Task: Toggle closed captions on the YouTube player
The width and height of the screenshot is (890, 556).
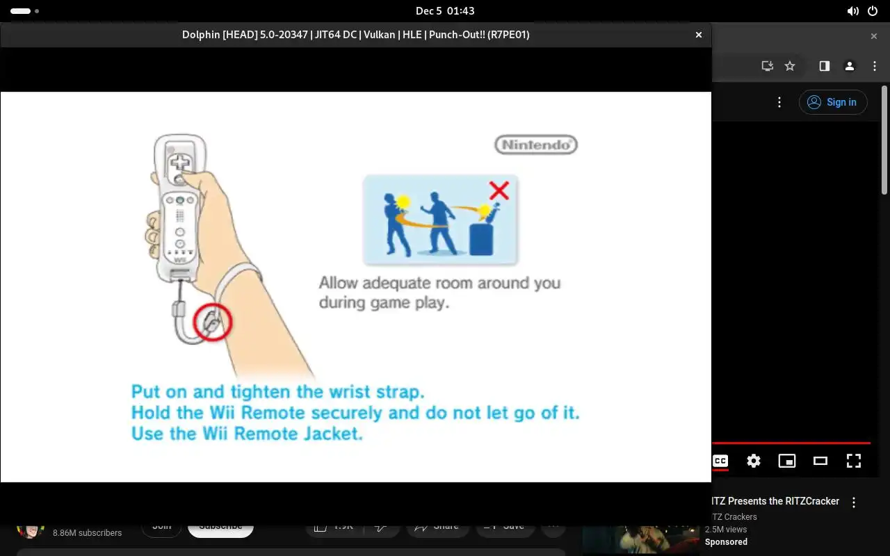Action: tap(720, 461)
